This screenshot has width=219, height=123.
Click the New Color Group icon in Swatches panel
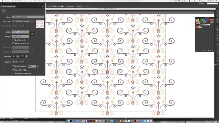[x=208, y=50]
